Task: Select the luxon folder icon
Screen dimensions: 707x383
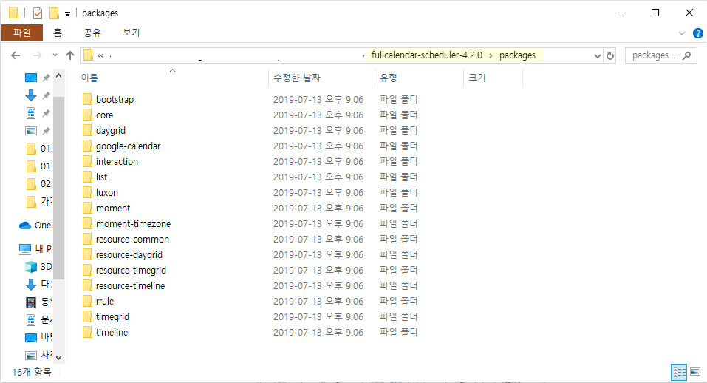Action: pos(87,193)
